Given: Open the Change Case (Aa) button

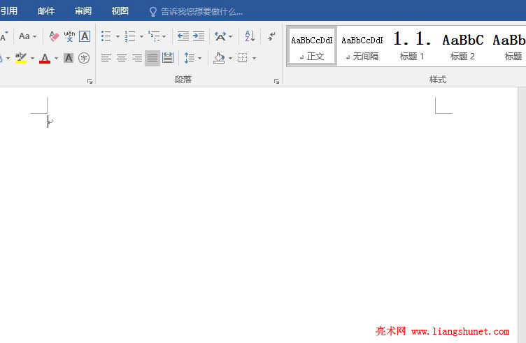Looking at the screenshot, I should [24, 36].
